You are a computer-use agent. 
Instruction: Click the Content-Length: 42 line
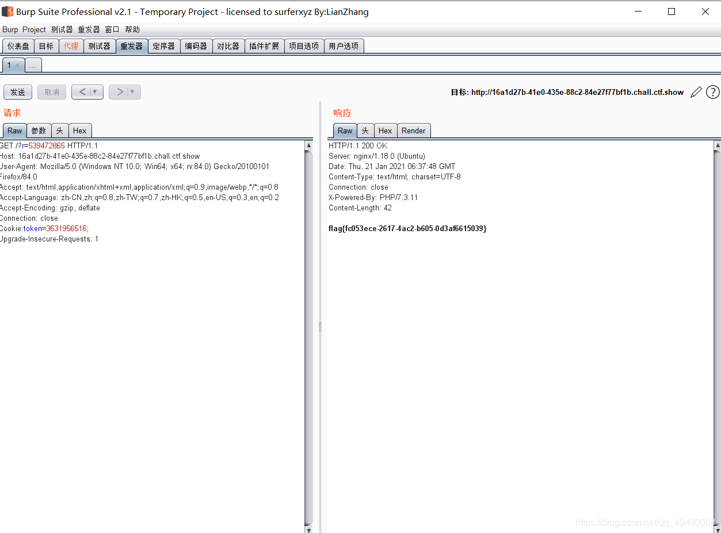click(360, 208)
